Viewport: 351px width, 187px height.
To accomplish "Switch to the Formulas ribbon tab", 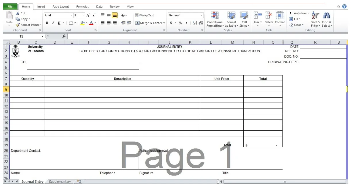I will (82, 6).
